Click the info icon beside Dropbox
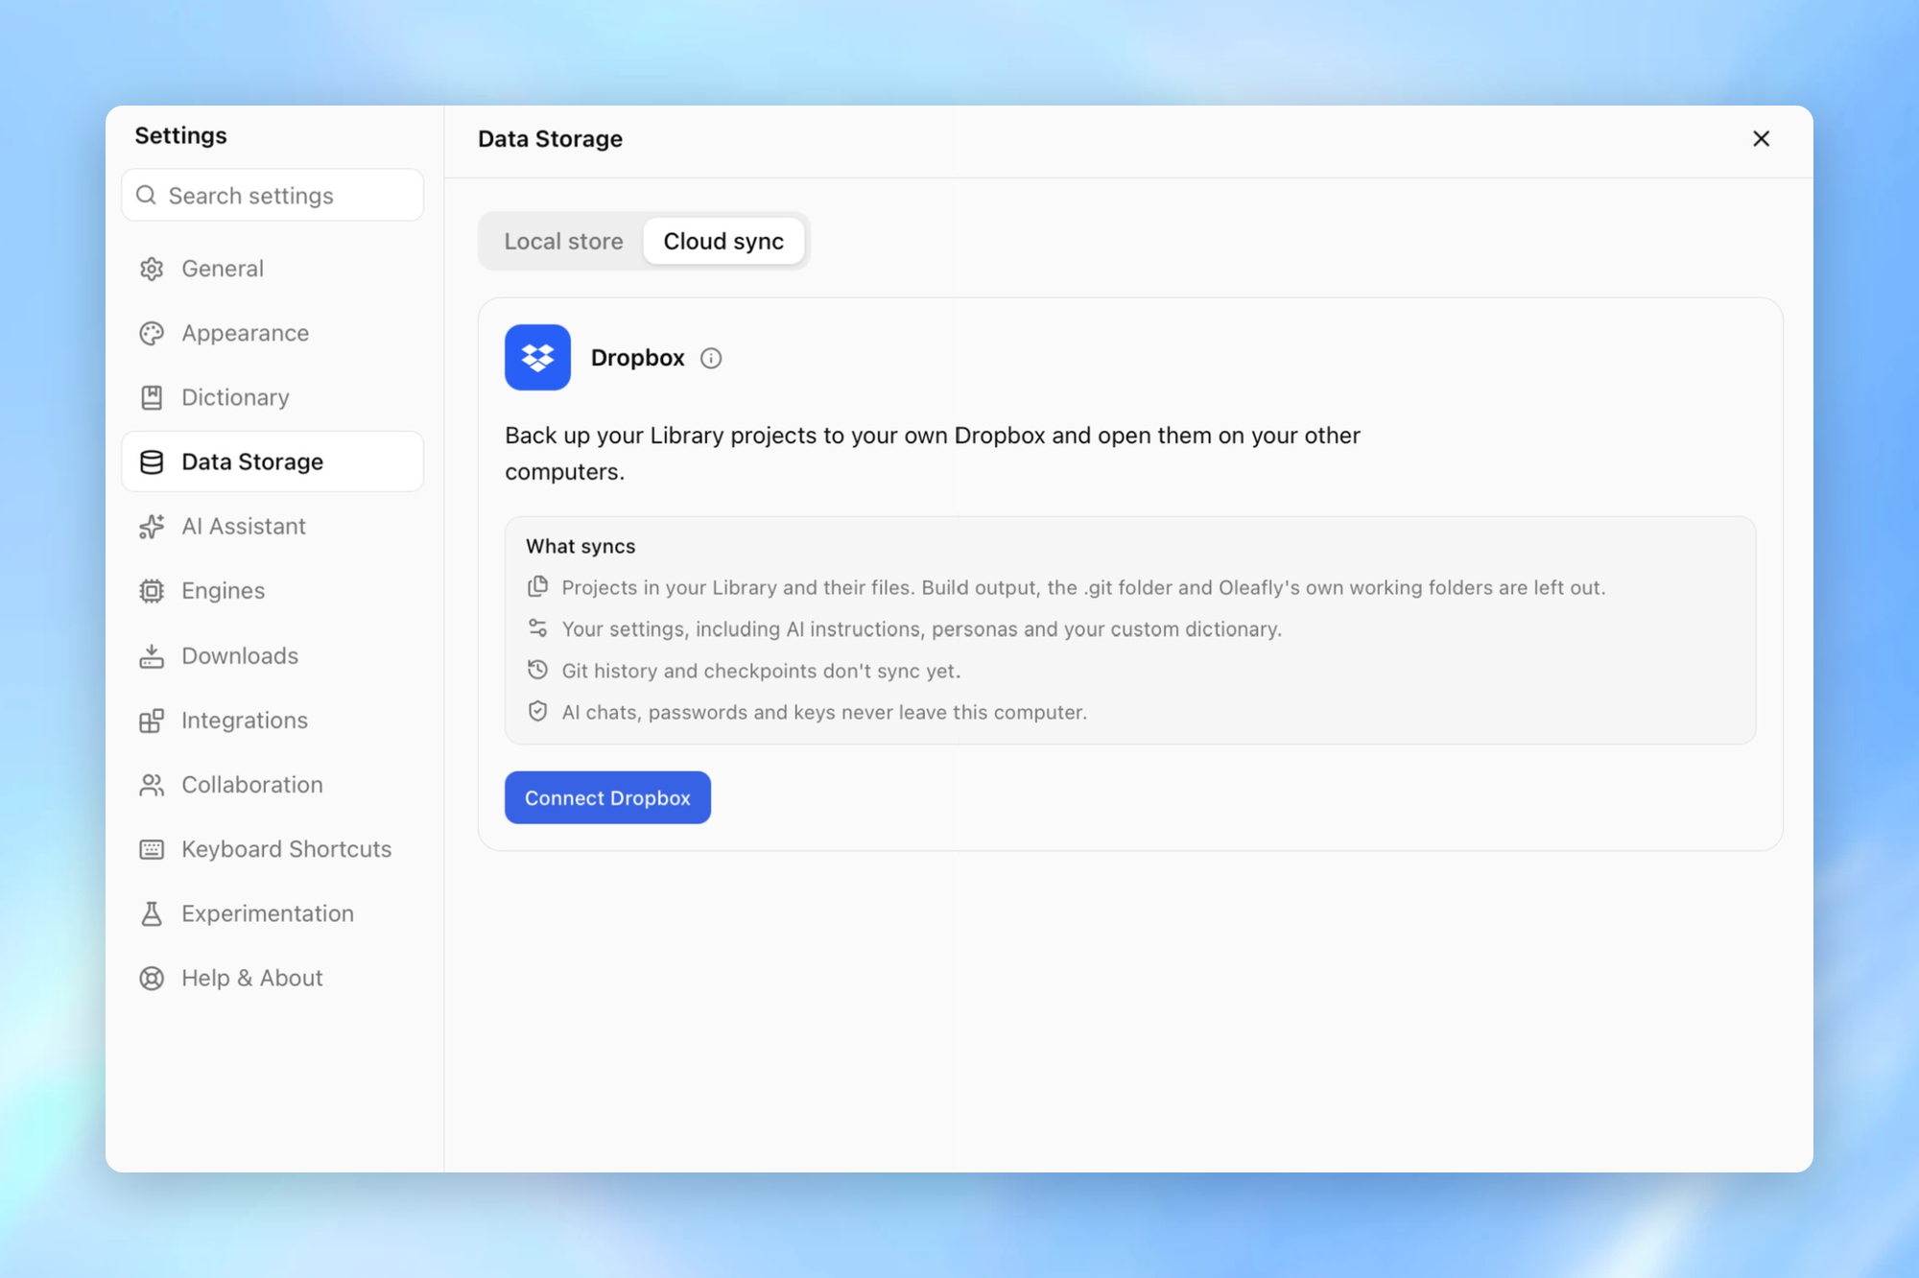The height and width of the screenshot is (1278, 1919). point(711,358)
